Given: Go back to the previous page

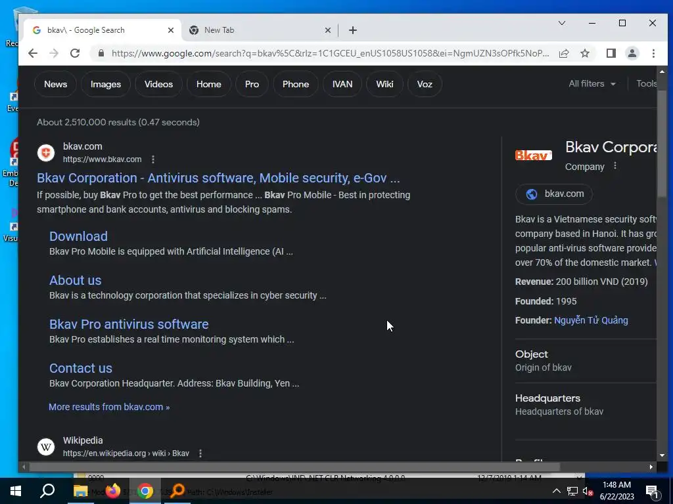Looking at the screenshot, I should click(x=33, y=53).
